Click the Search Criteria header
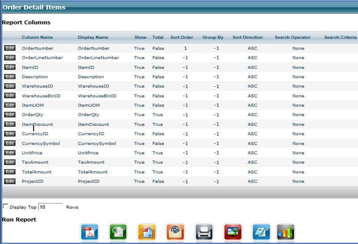 [340, 37]
